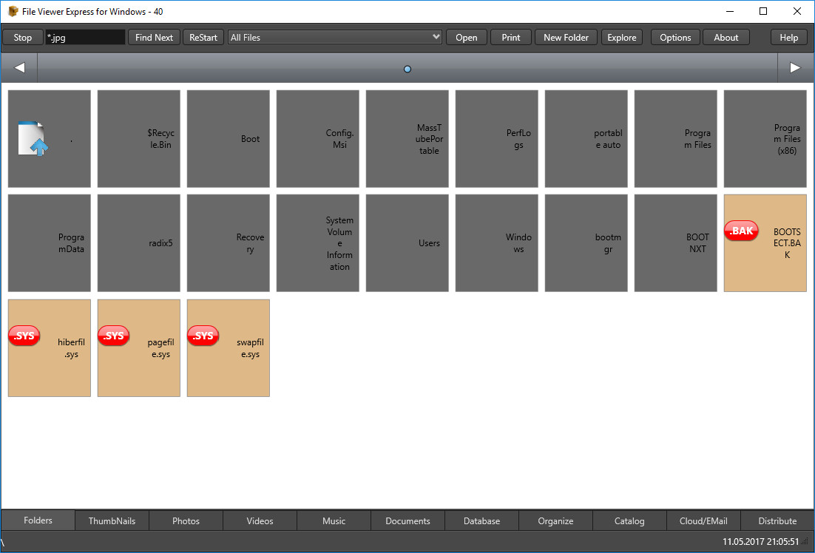Select the Documents tab

(407, 521)
